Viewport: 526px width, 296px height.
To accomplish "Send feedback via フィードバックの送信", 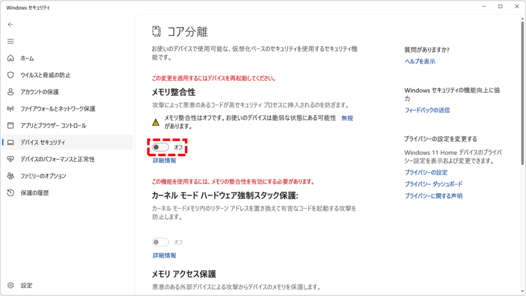I will [x=426, y=109].
